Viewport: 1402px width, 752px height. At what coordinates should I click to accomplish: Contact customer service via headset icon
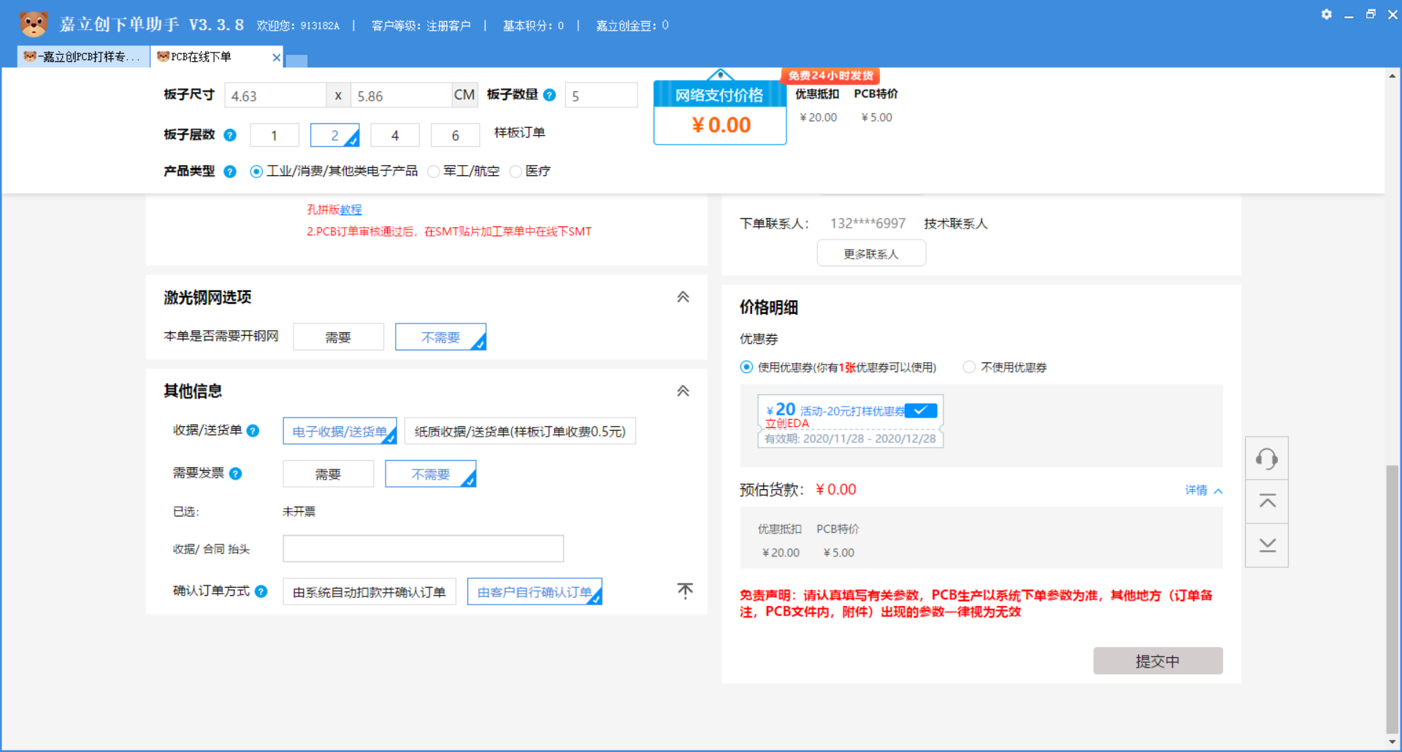[x=1267, y=459]
